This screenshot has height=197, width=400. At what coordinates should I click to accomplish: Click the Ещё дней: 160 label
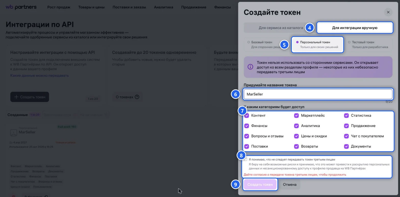[67, 127]
